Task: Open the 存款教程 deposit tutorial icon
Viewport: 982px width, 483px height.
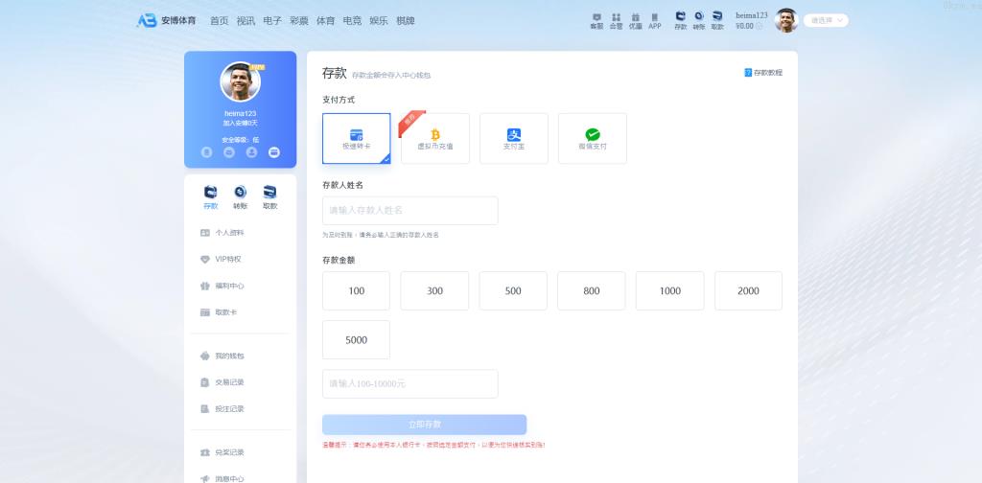Action: 748,73
